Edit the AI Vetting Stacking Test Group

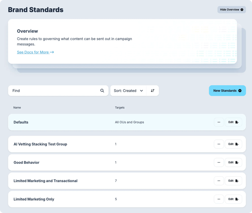(233, 144)
